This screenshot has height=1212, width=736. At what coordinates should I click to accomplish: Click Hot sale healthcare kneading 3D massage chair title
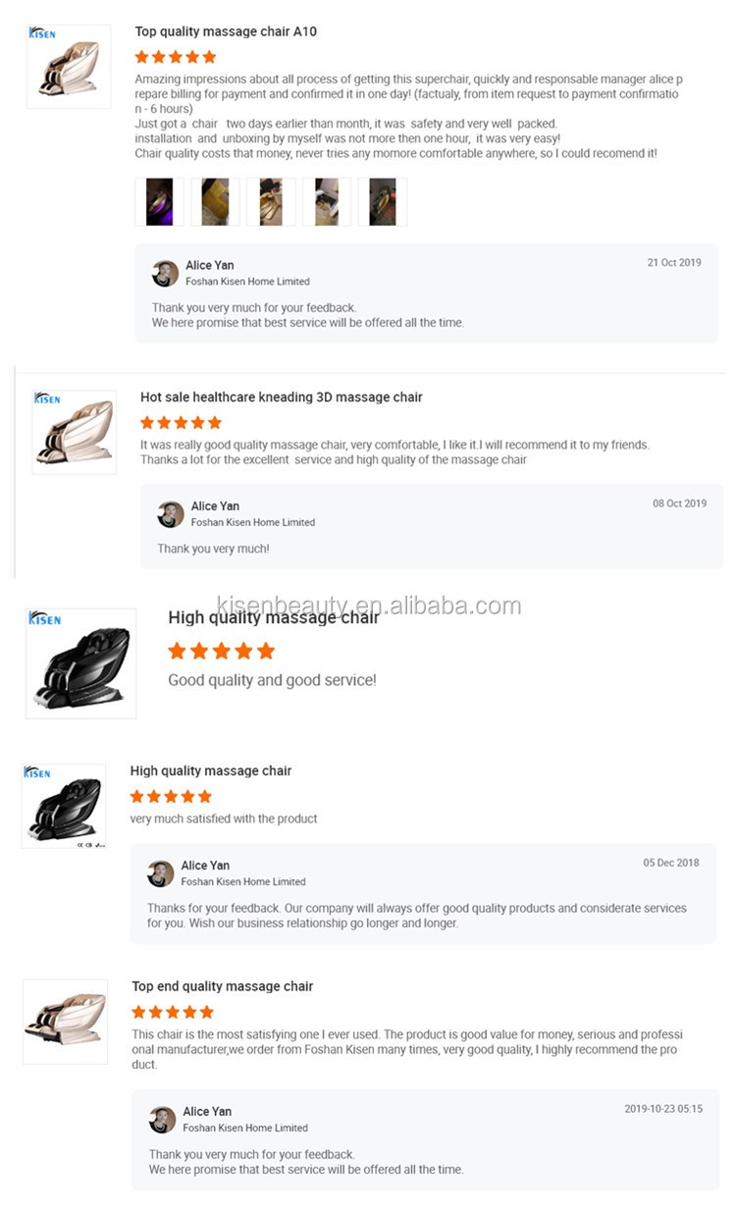282,397
